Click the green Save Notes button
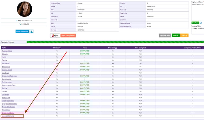204x120 pixels. click(195, 23)
